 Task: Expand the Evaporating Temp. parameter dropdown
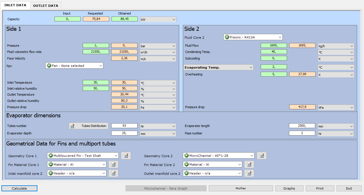tap(219, 67)
